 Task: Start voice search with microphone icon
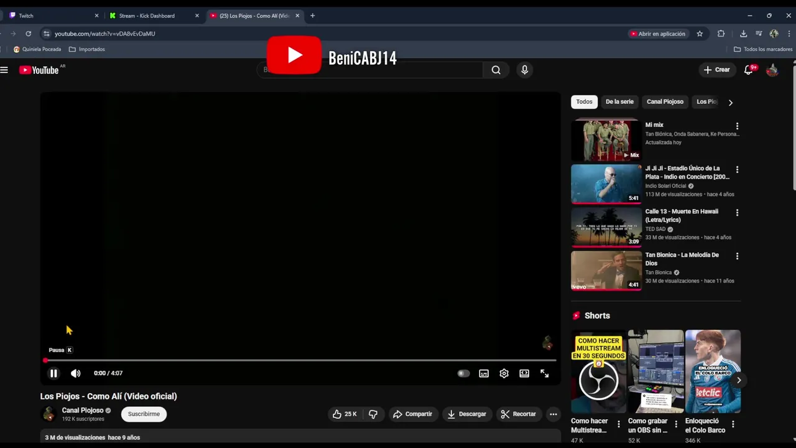click(x=525, y=70)
